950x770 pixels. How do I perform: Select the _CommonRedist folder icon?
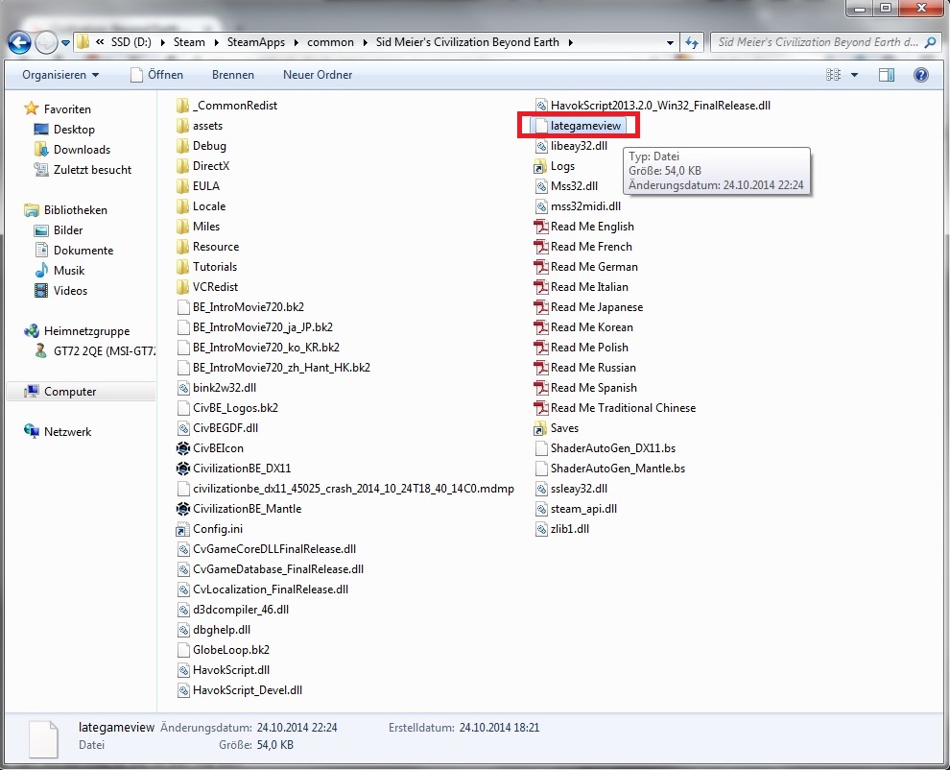pyautogui.click(x=183, y=106)
